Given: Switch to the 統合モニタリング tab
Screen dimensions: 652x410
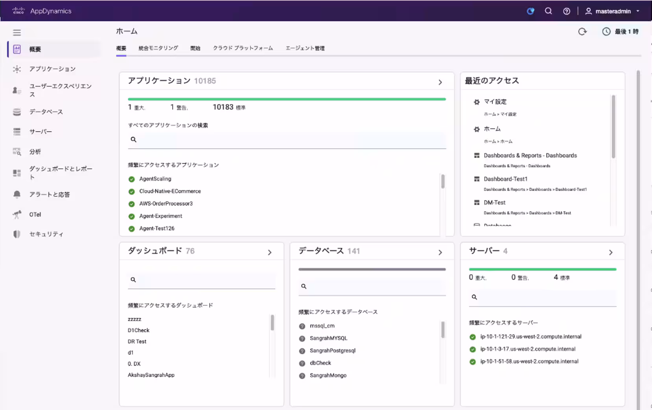Looking at the screenshot, I should (x=158, y=48).
